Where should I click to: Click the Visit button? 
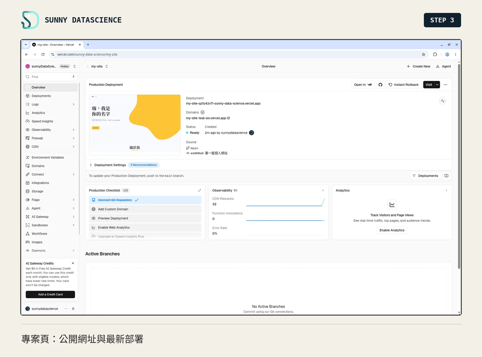[429, 85]
